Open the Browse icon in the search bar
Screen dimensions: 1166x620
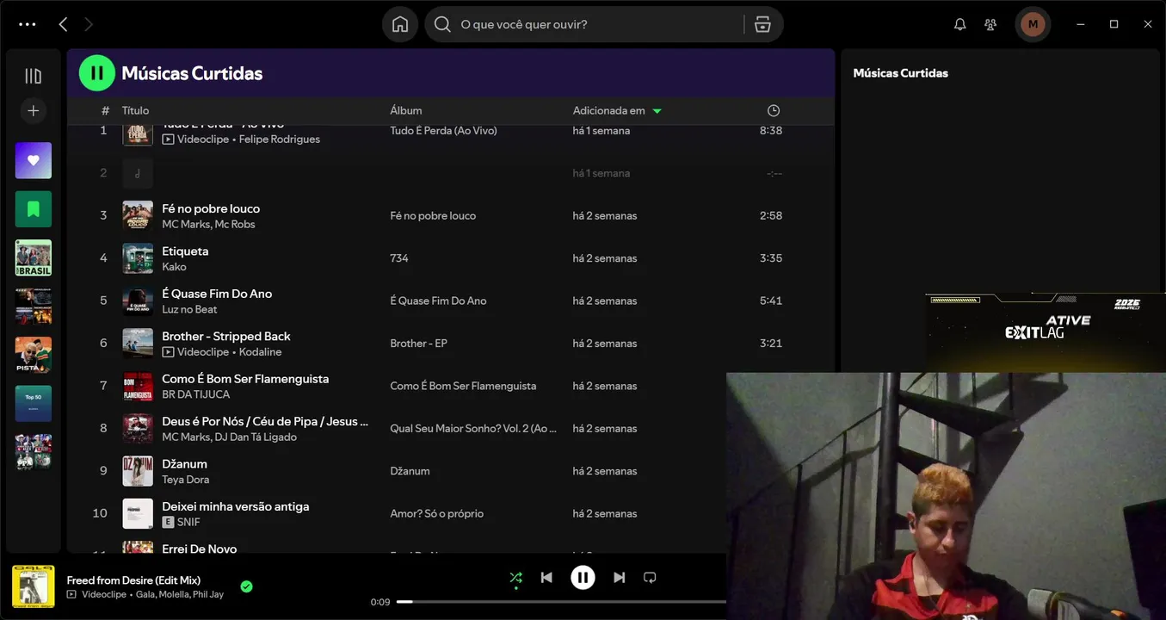pyautogui.click(x=762, y=24)
